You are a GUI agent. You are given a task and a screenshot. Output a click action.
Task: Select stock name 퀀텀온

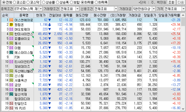19,25
